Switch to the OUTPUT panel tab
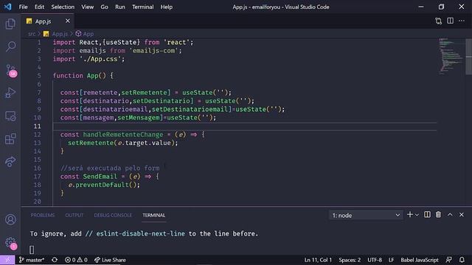The height and width of the screenshot is (265, 472). [x=74, y=215]
